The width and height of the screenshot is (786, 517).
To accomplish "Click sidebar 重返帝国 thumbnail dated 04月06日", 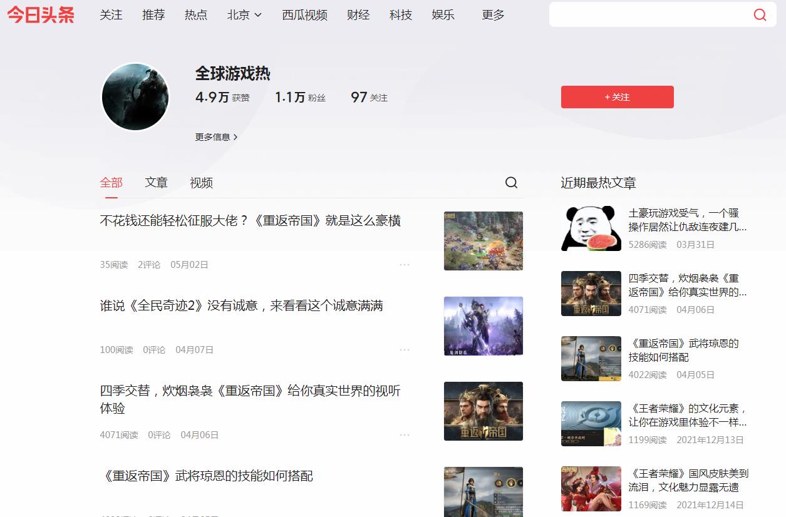I will [x=591, y=294].
